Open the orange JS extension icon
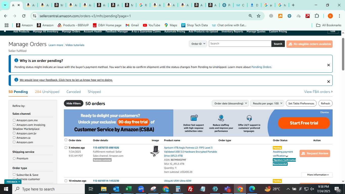This screenshot has height=194, width=345. click(280, 16)
